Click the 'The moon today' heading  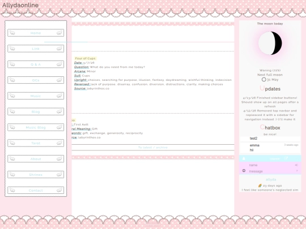pos(270,24)
